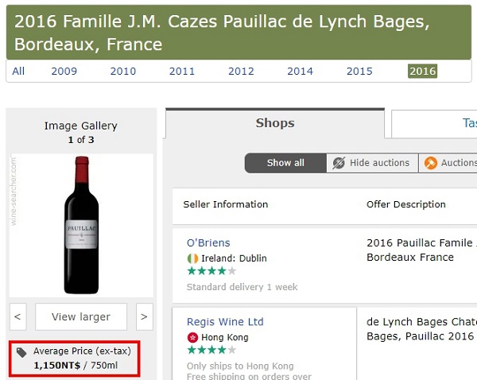The height and width of the screenshot is (380, 477).
Task: Switch to the 2015 vintage tab
Action: point(359,72)
